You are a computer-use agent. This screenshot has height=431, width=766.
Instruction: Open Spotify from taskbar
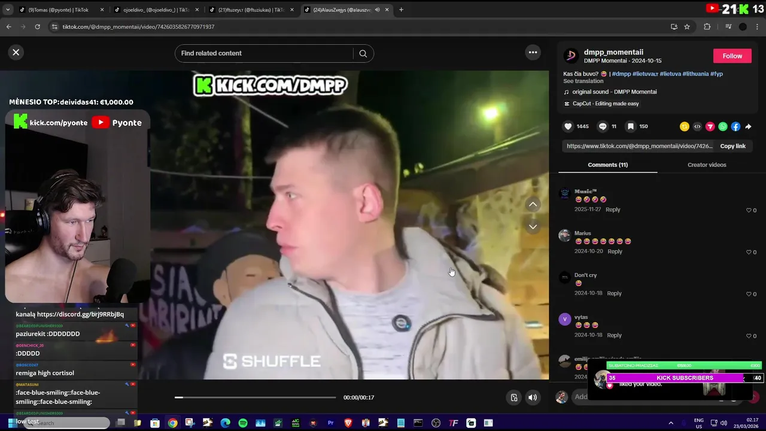coord(243,423)
